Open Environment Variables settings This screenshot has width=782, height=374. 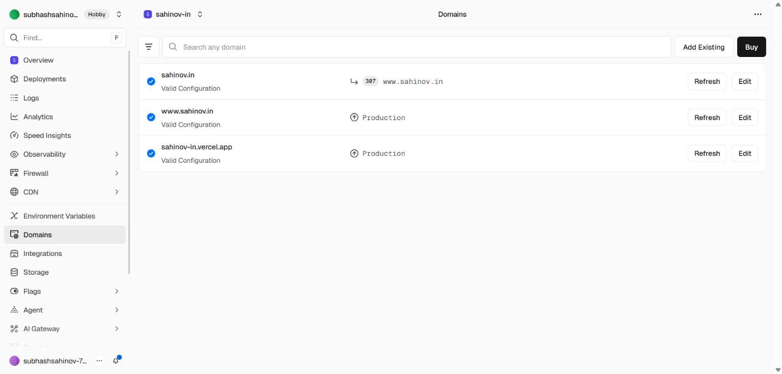(65, 216)
